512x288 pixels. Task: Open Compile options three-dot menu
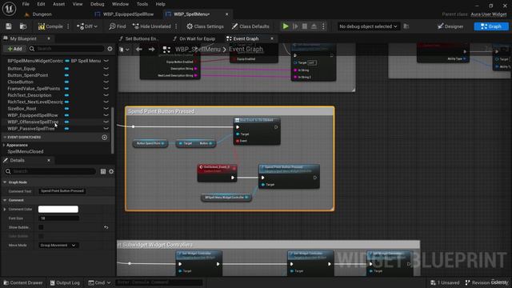click(x=68, y=26)
